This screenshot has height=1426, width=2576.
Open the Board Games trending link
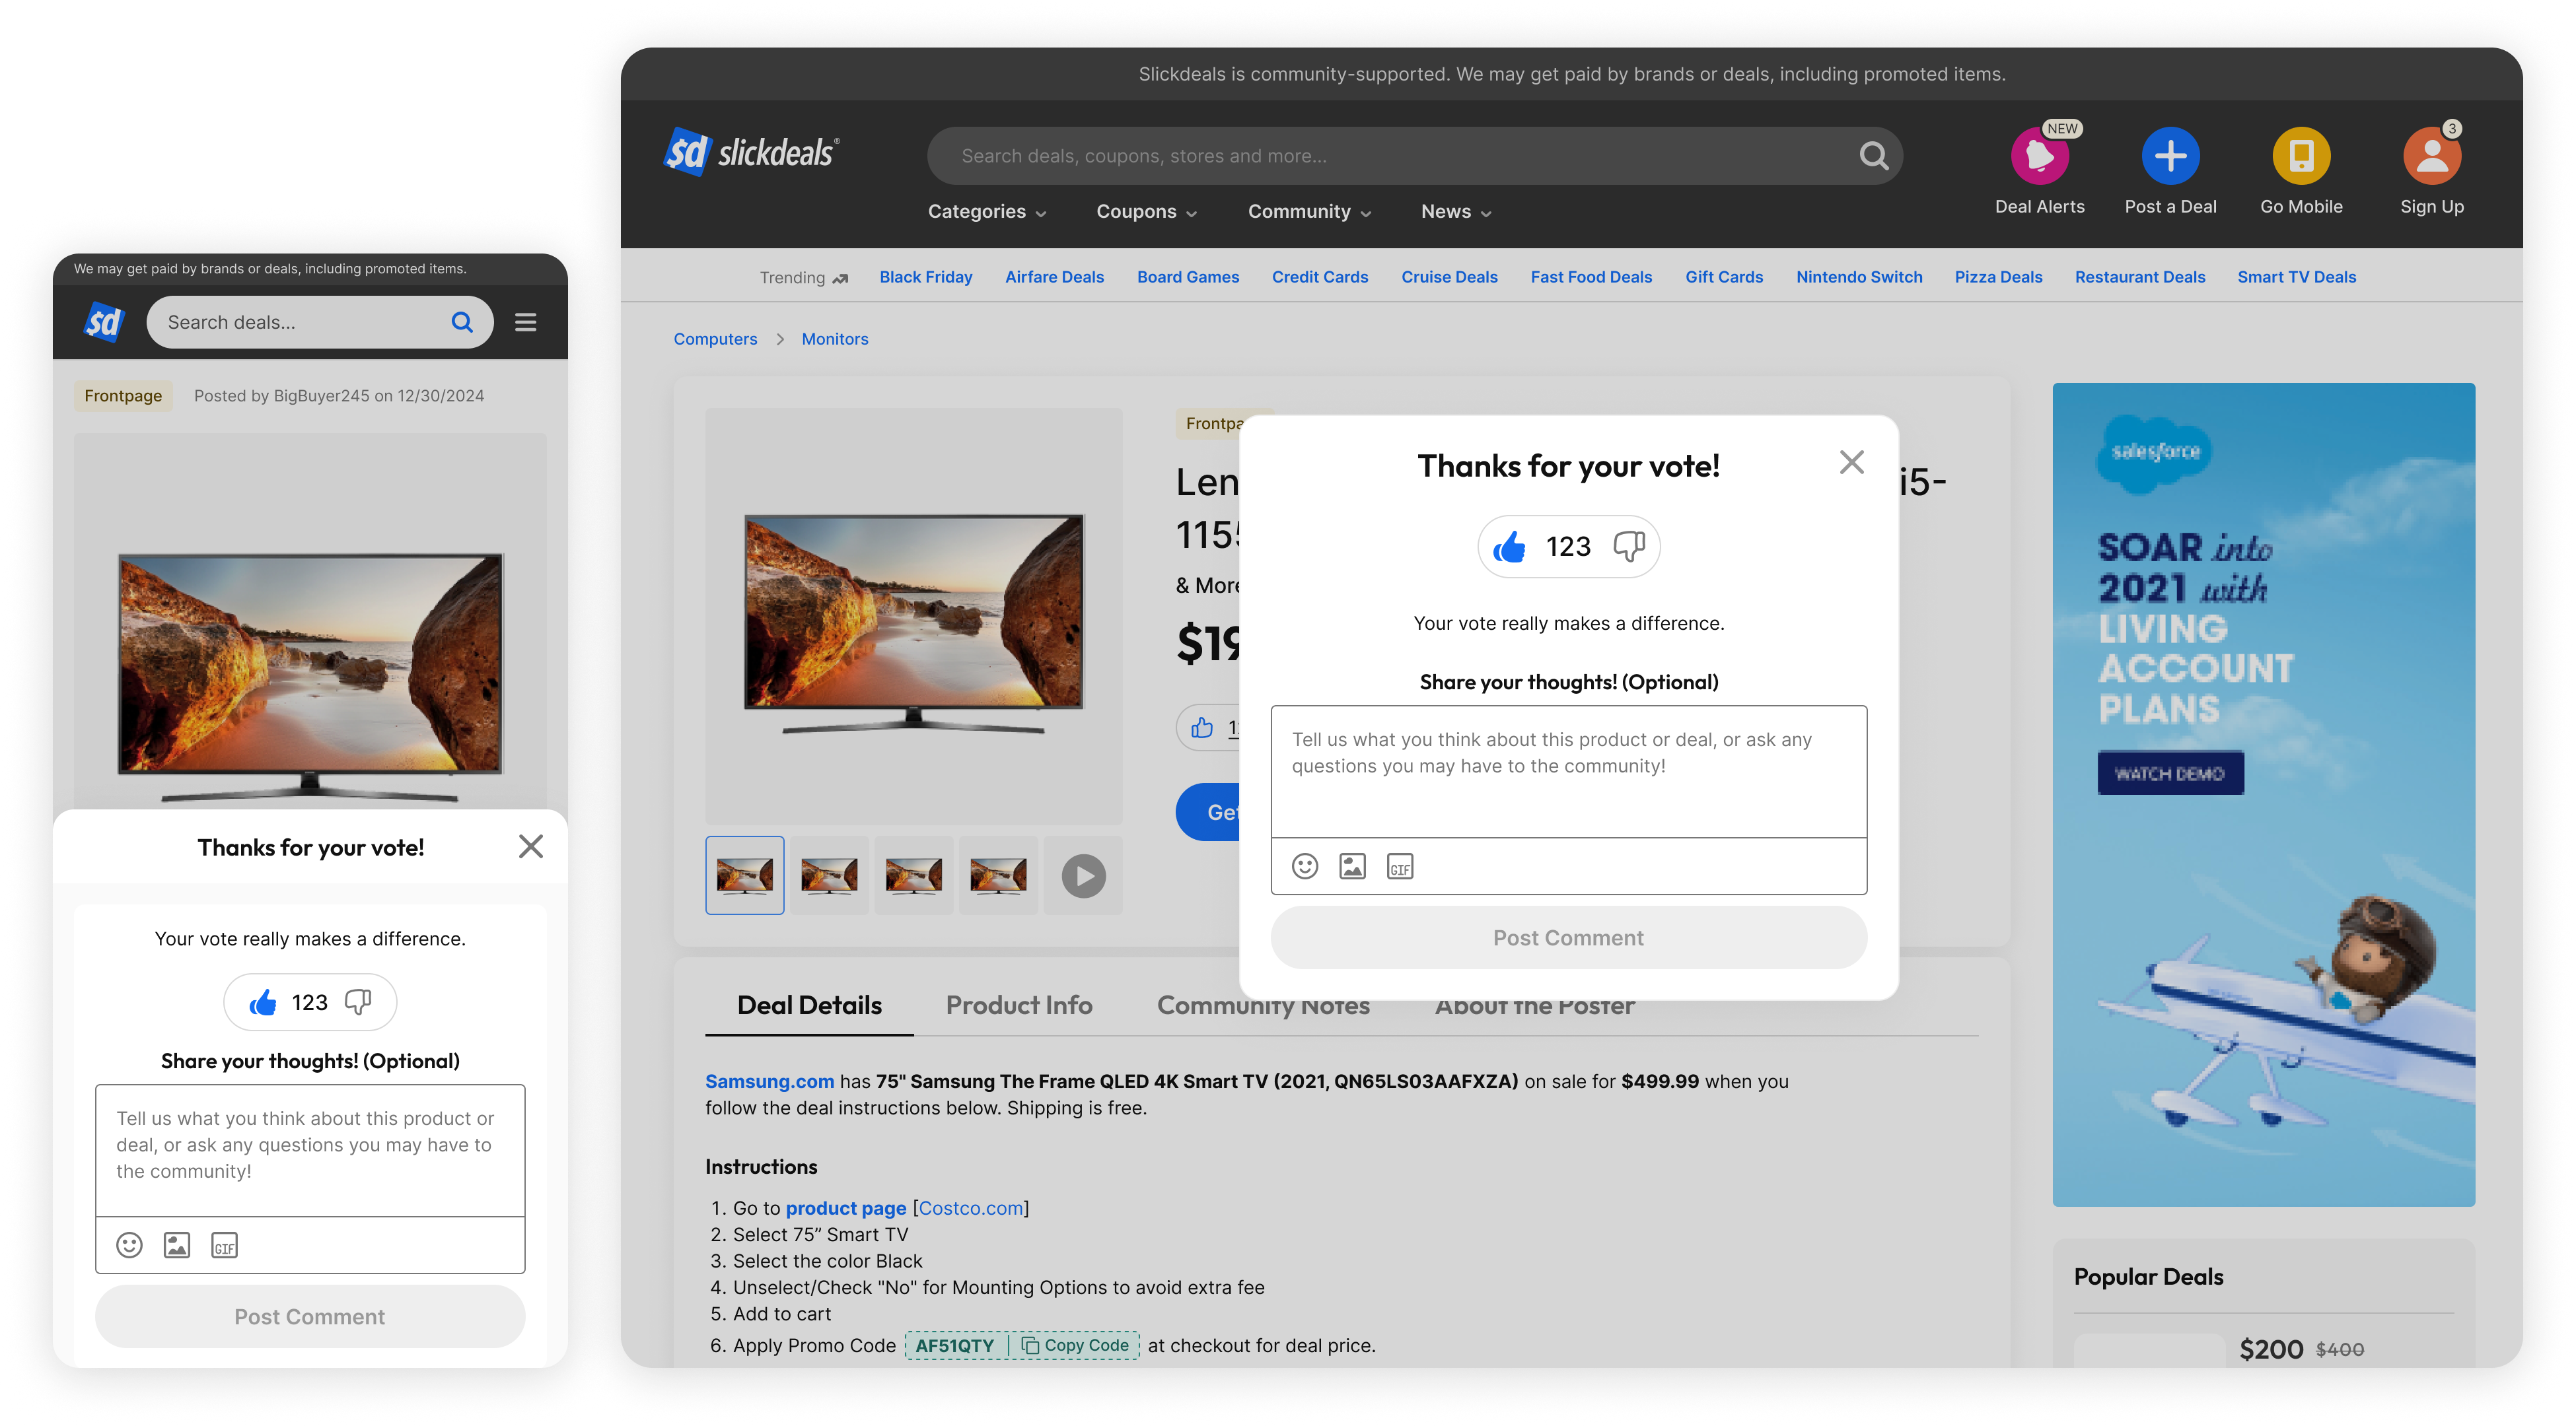coord(1187,277)
